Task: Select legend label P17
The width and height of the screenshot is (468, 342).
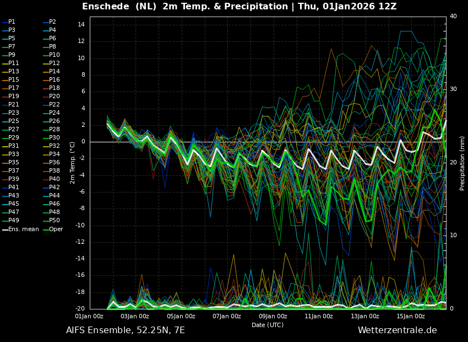Action: click(14, 88)
